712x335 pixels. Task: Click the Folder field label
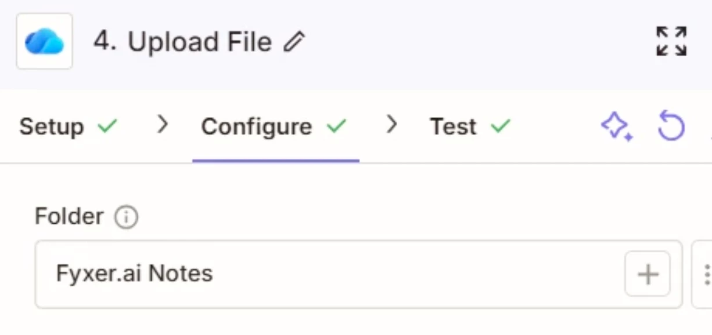pyautogui.click(x=69, y=217)
